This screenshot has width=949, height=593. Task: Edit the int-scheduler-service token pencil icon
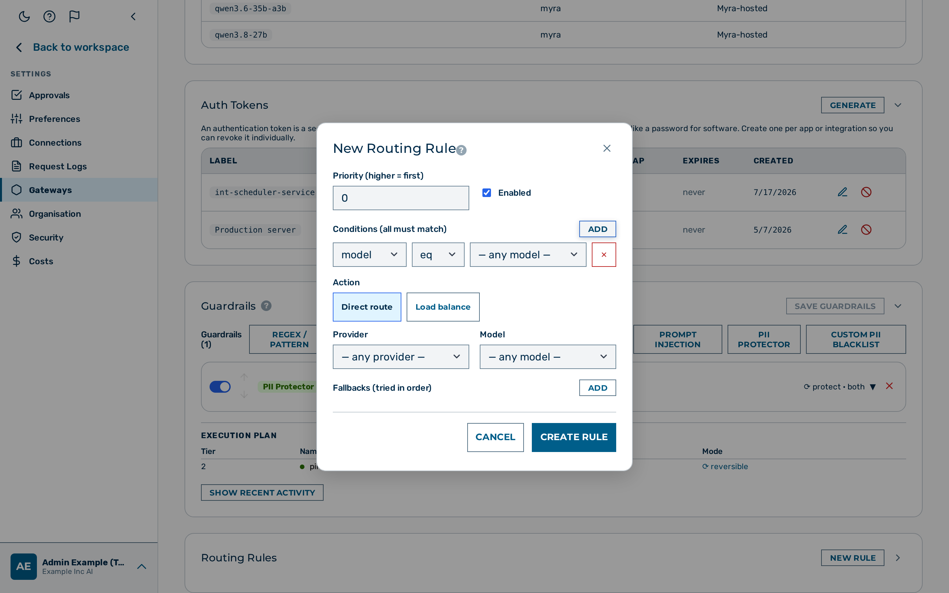tap(842, 192)
